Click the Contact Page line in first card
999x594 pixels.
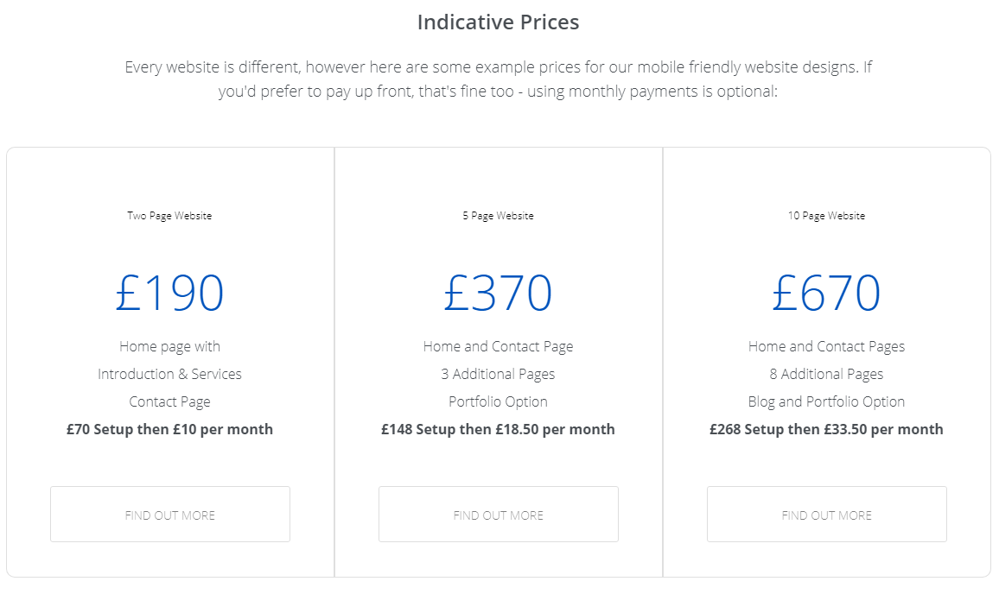pos(169,401)
